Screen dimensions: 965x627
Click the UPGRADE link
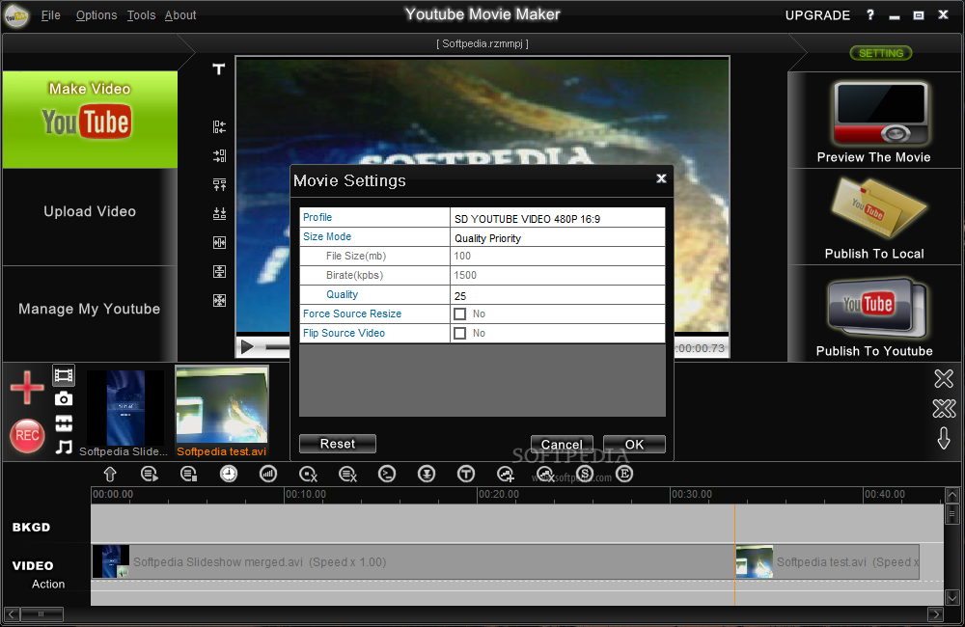817,15
